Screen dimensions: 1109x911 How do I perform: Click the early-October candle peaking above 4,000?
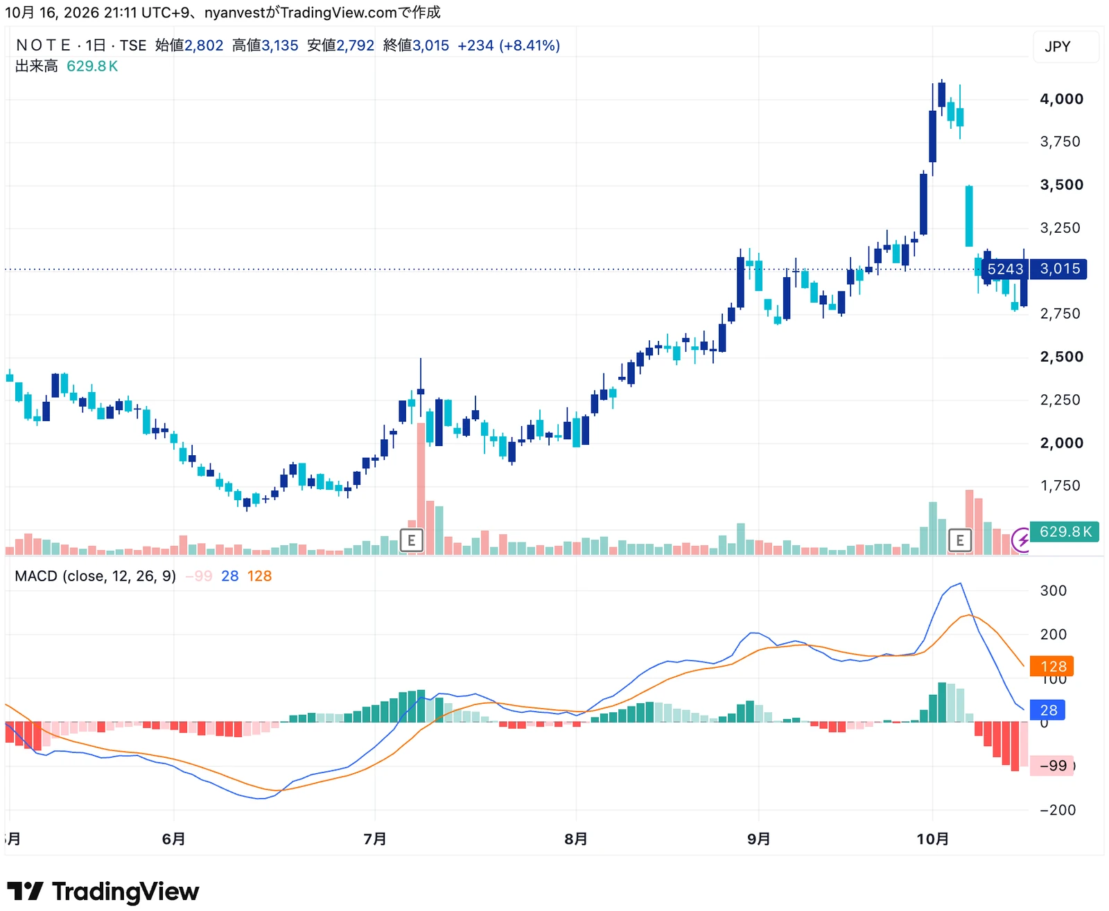click(941, 94)
